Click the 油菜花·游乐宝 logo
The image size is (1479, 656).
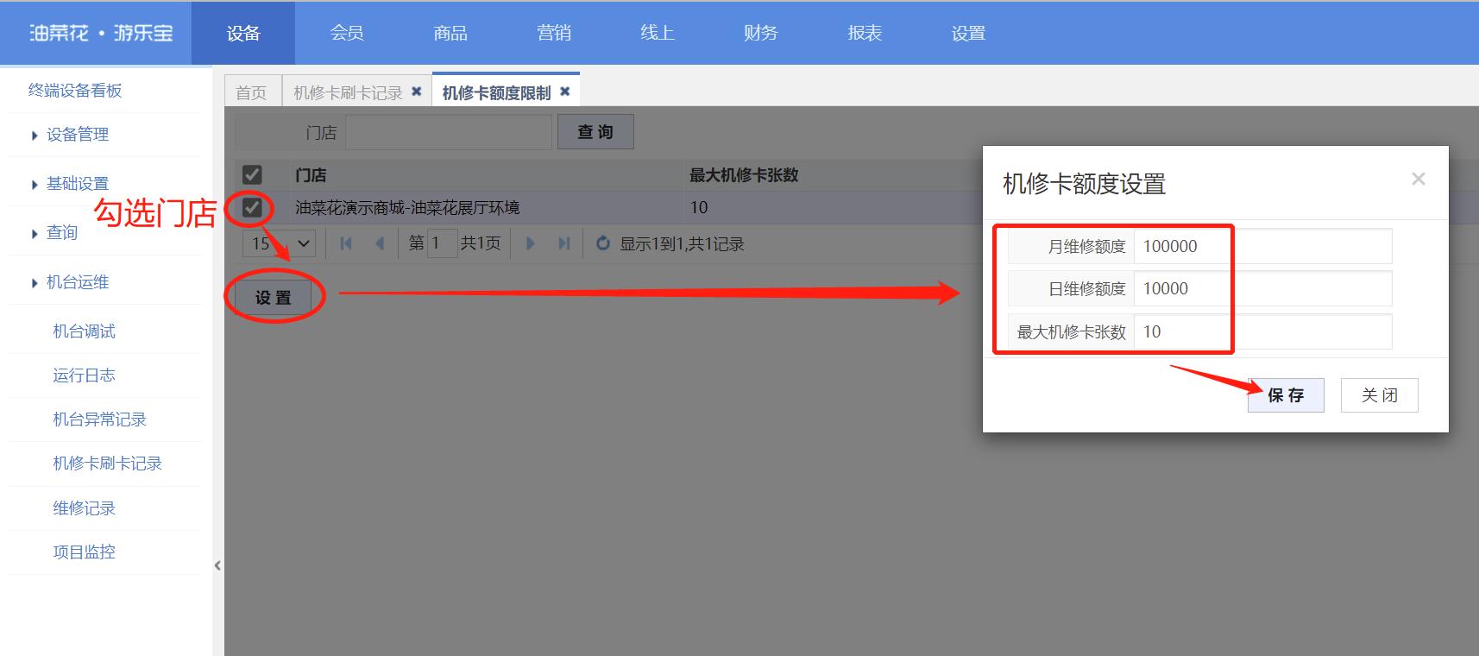(x=101, y=33)
